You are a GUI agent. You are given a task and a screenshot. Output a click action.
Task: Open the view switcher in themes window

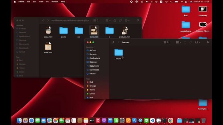click(x=166, y=42)
